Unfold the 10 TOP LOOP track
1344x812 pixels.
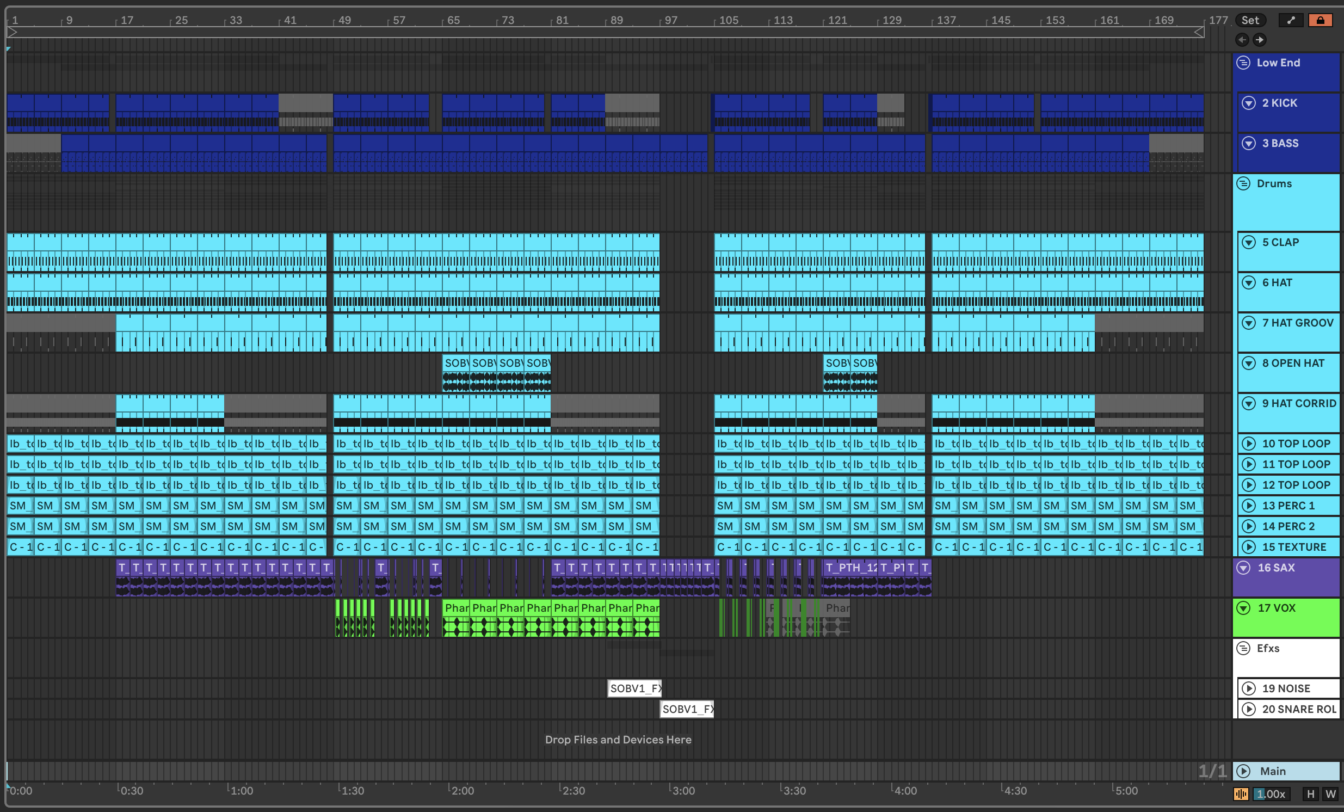pos(1249,444)
